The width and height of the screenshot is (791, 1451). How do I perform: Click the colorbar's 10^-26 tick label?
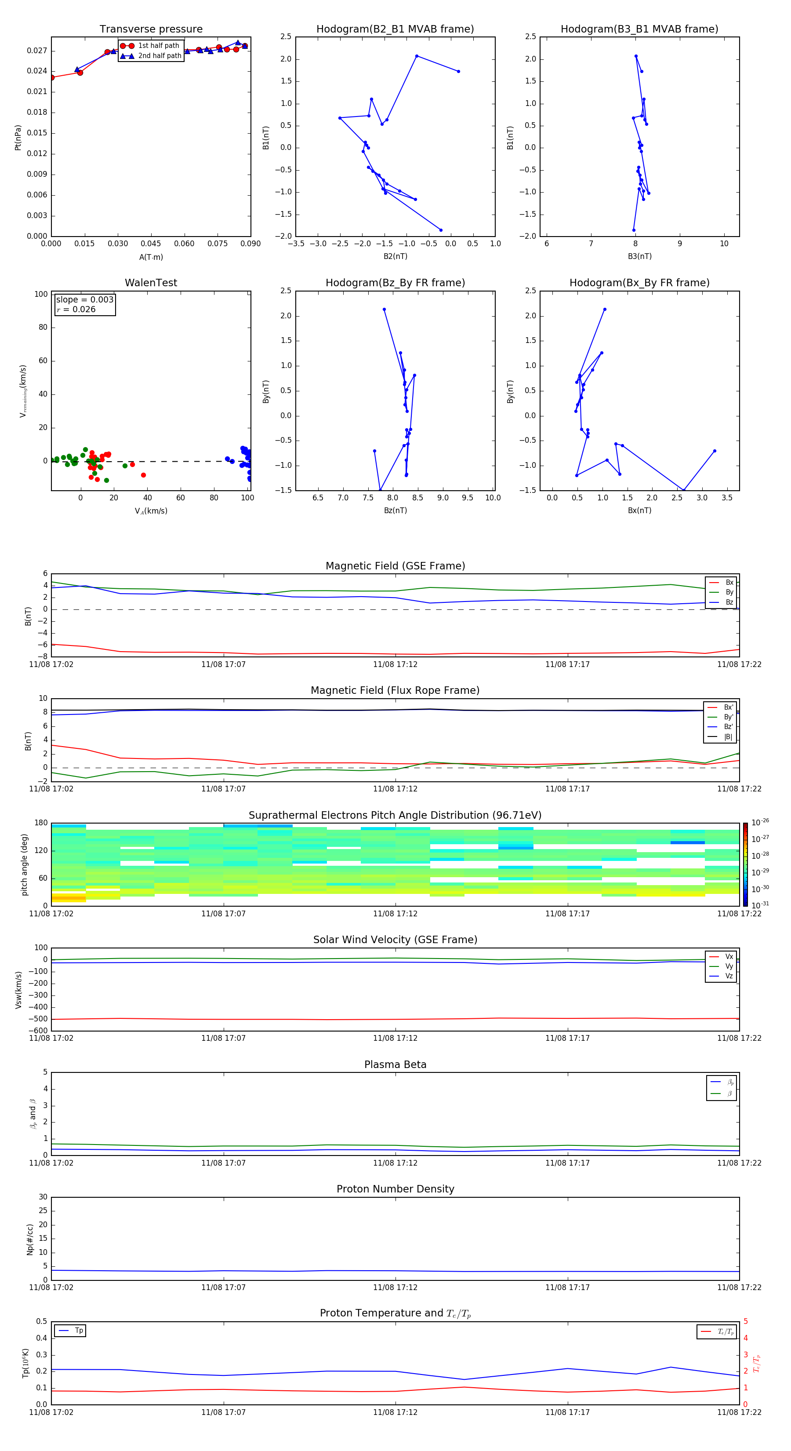click(760, 822)
